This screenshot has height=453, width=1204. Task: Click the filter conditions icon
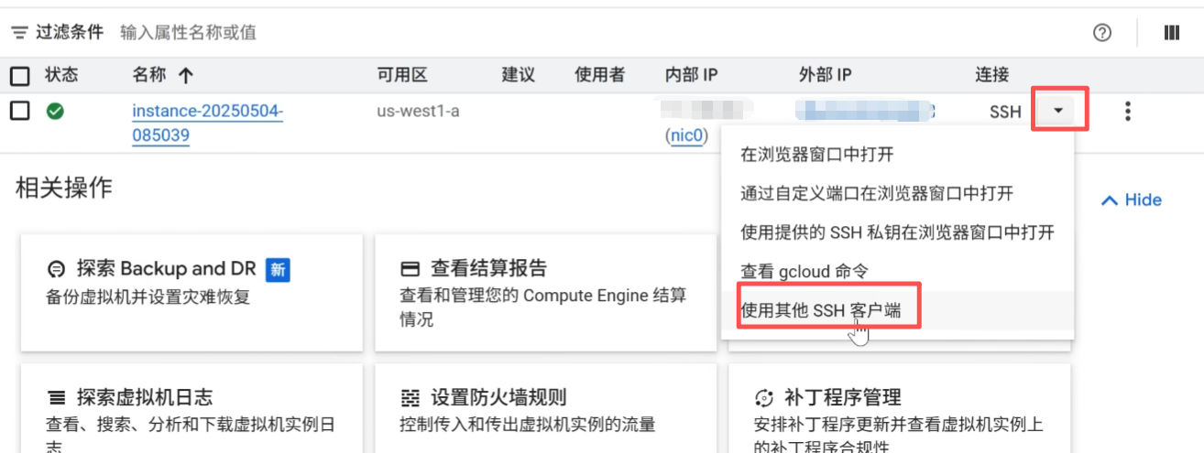(19, 33)
